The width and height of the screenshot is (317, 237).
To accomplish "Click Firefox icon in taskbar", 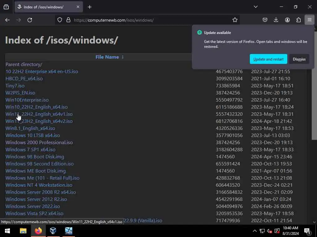I will tap(38, 231).
